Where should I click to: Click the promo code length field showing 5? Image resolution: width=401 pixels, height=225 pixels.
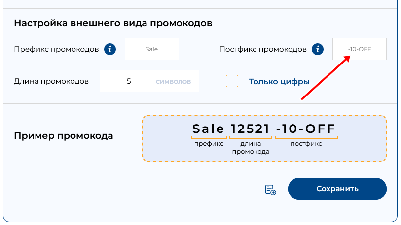click(x=128, y=81)
